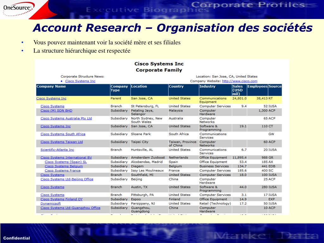Open the Cisco Systems Finland OY link

pyautogui.click(x=61, y=199)
